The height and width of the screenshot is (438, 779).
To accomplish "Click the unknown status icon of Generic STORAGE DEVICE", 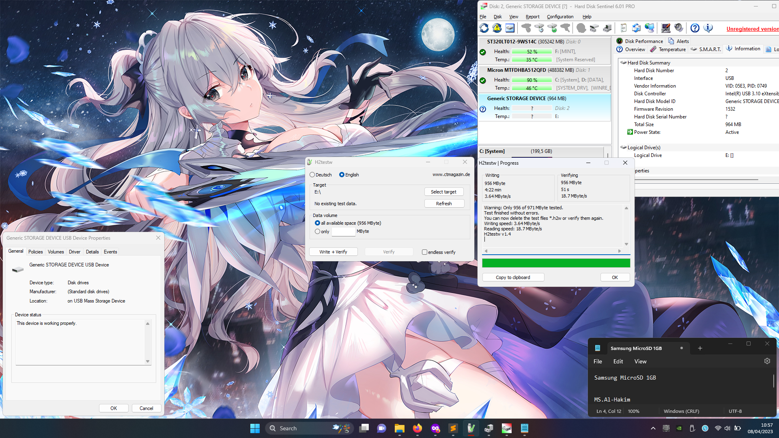I will pos(483,109).
